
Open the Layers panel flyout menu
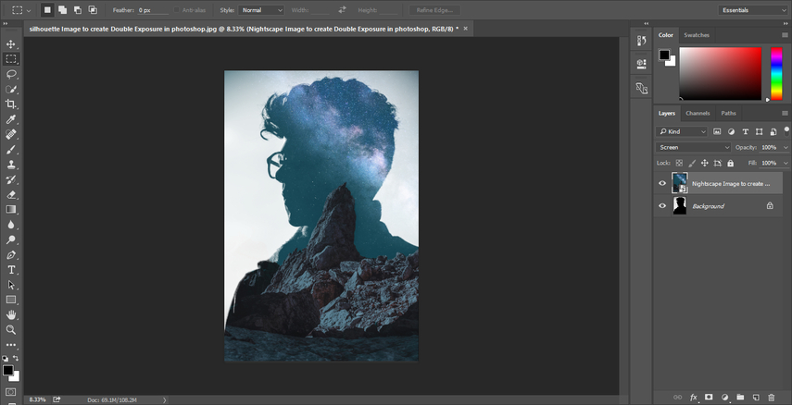pos(785,113)
